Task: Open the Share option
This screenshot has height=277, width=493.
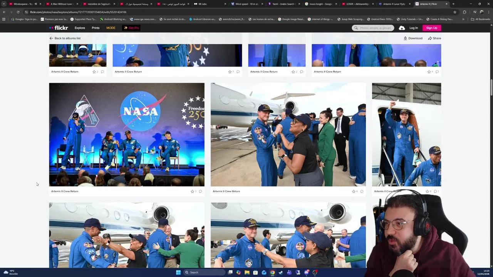Action: [434, 38]
